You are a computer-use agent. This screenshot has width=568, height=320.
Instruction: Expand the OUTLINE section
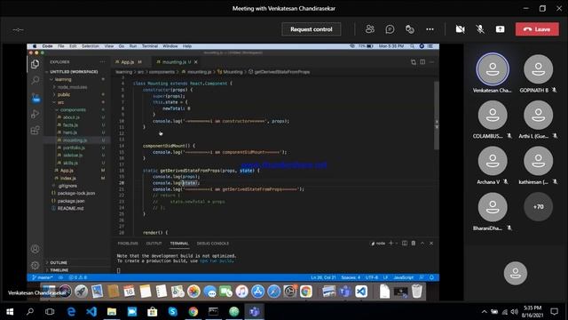(x=59, y=263)
